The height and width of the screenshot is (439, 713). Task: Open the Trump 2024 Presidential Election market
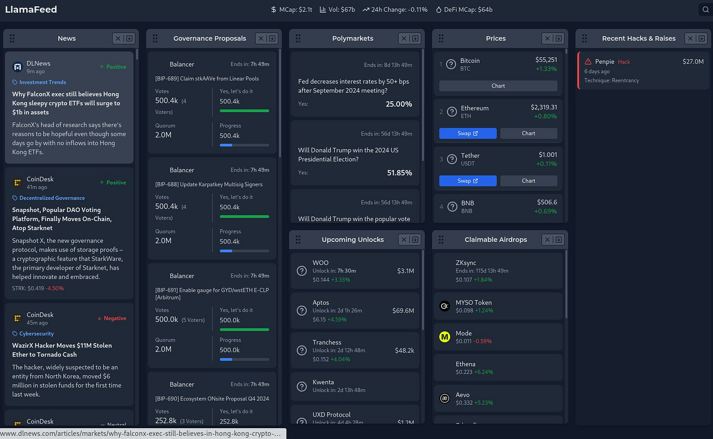[x=355, y=153]
